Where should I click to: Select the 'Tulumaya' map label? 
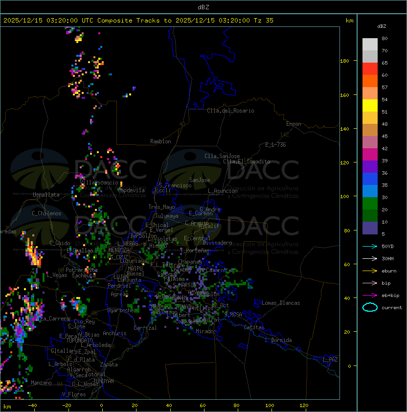tap(167, 216)
